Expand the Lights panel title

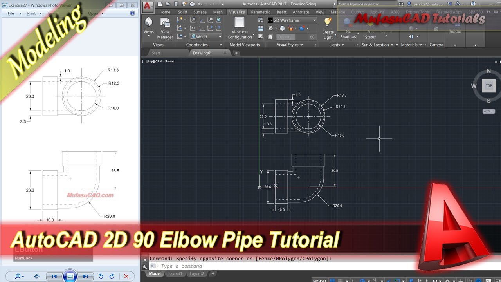coord(337,45)
